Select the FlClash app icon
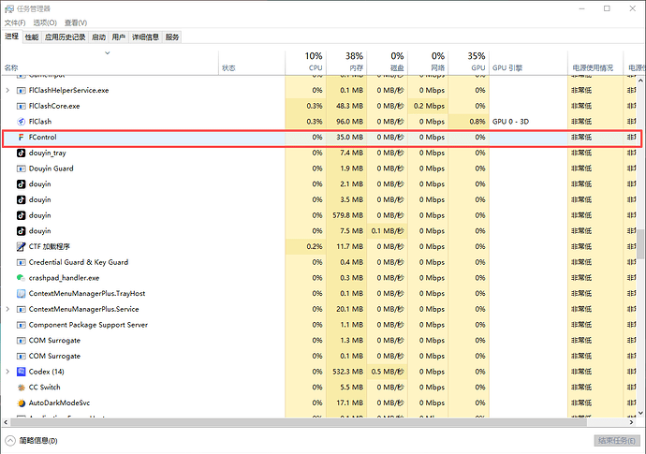 (21, 122)
